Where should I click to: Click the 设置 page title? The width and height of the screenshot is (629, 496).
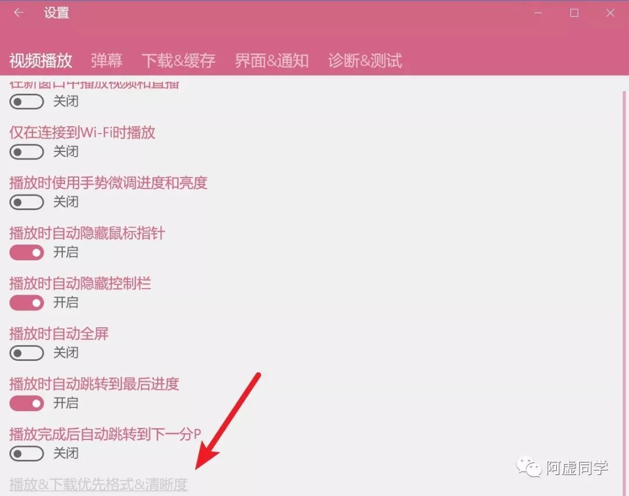coord(56,13)
